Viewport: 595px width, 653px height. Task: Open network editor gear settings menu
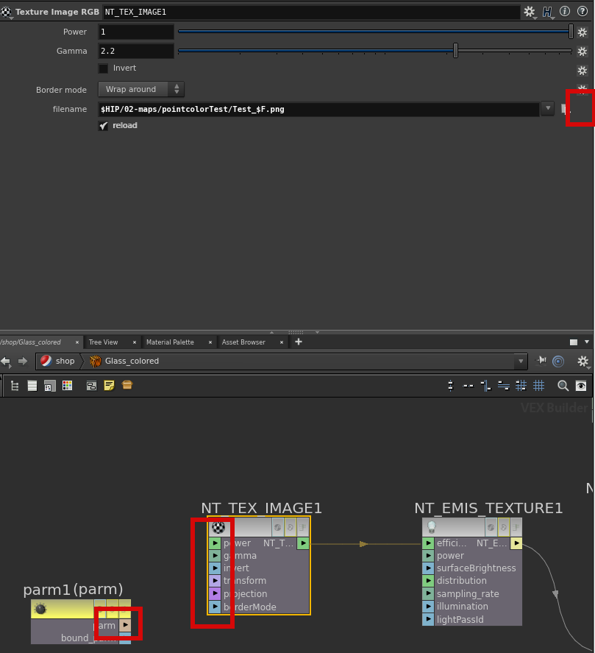coord(583,361)
